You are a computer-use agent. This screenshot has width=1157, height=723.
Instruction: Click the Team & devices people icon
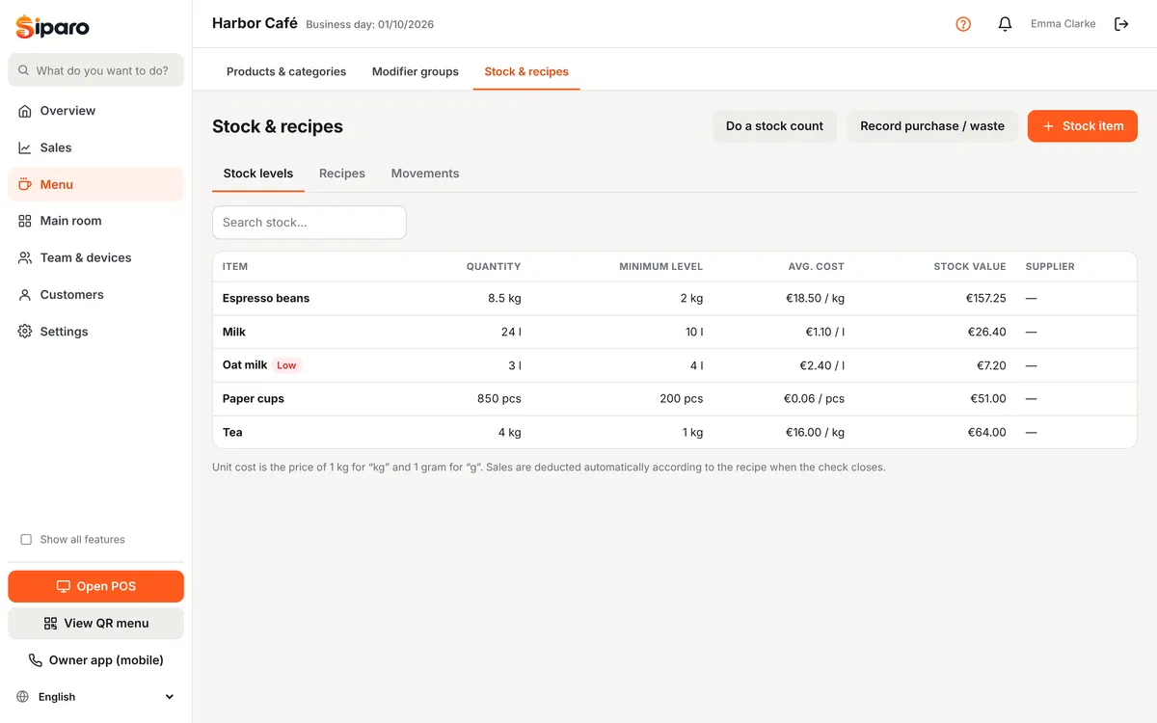(25, 257)
